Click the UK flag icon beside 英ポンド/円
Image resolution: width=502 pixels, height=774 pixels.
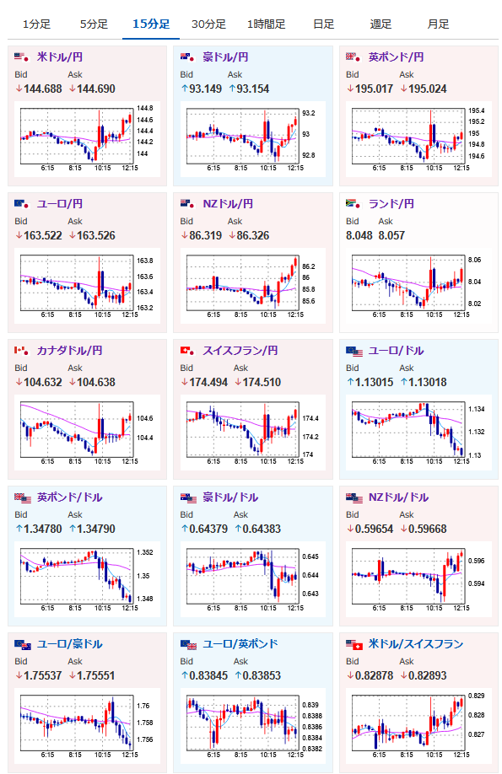click(354, 57)
